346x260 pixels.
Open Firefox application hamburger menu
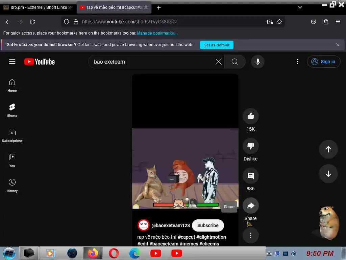pyautogui.click(x=338, y=22)
